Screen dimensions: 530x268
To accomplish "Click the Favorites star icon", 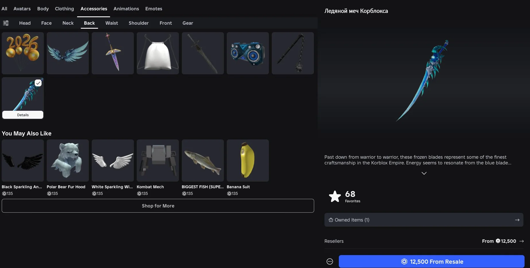I will [335, 197].
